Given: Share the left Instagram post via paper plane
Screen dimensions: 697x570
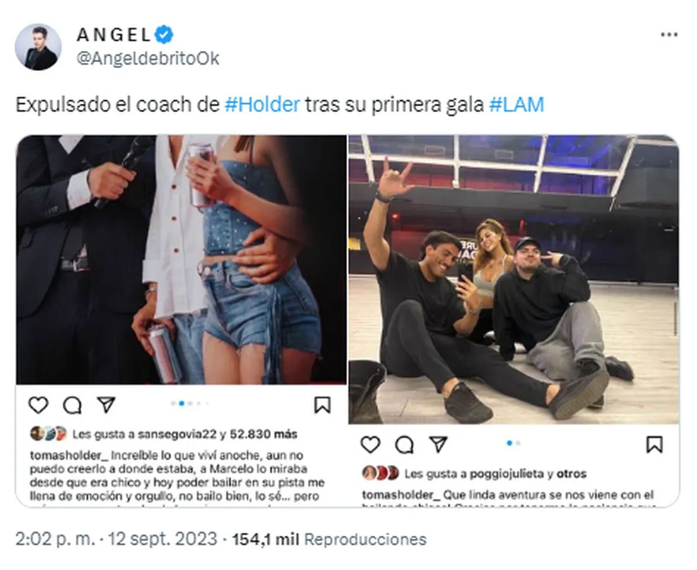Looking at the screenshot, I should coord(106,405).
